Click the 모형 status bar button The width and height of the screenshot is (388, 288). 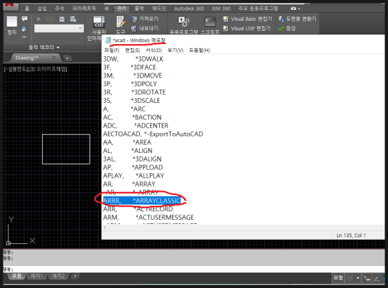338,278
